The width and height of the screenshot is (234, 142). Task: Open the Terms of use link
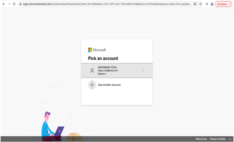[201, 139]
